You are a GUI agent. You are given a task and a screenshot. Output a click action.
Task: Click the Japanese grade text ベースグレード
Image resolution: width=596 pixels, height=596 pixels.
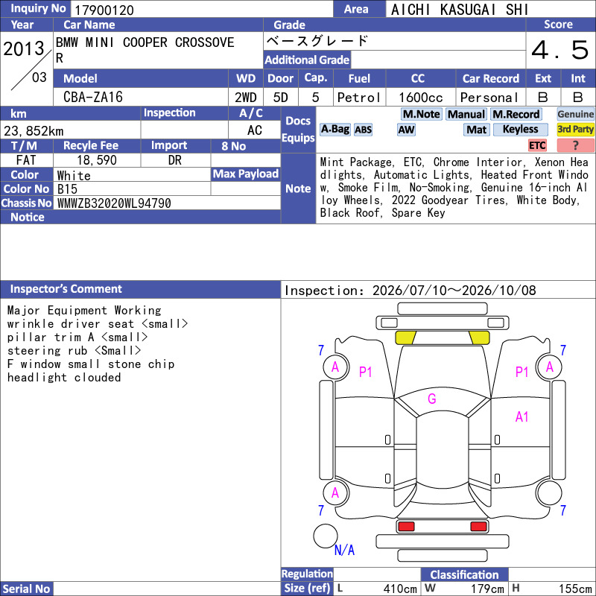coord(317,41)
